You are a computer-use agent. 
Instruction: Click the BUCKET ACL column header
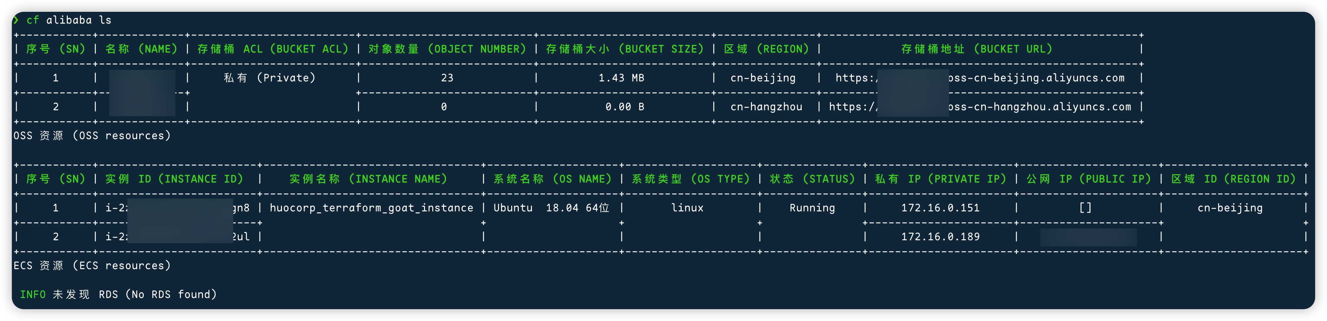pyautogui.click(x=272, y=49)
